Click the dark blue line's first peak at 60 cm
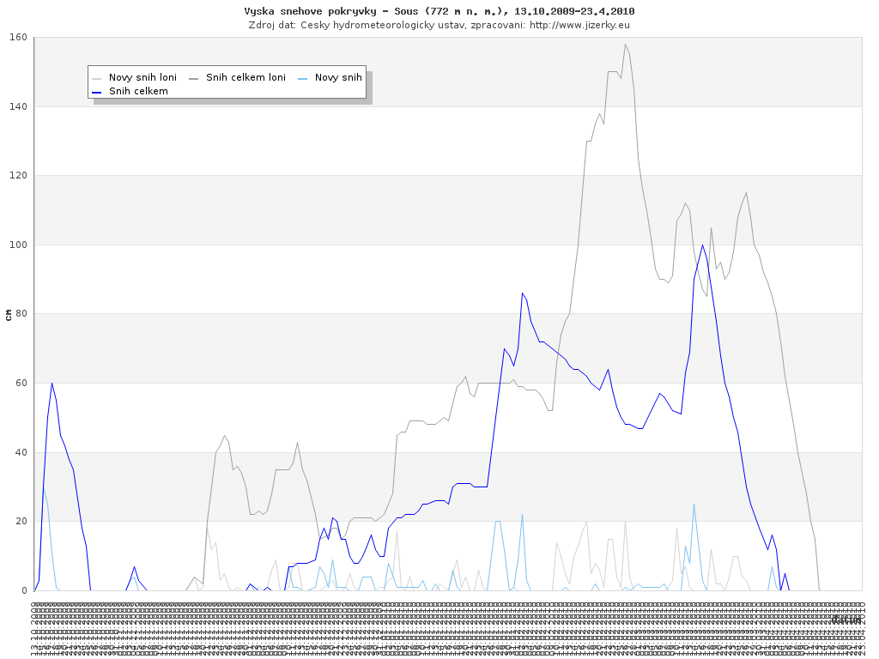Screen dimensions: 879x659 point(52,384)
